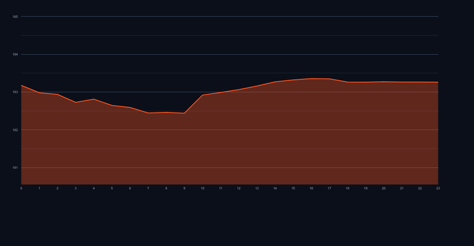Click x-axis tick label 12
The width and height of the screenshot is (474, 246).
pyautogui.click(x=239, y=189)
